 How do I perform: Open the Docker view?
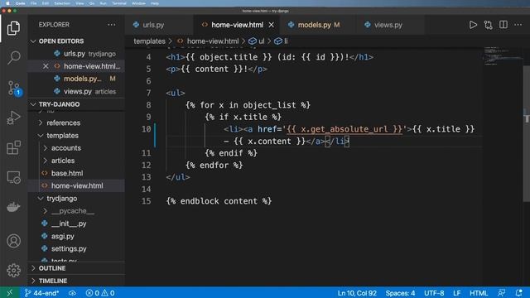pos(13,207)
